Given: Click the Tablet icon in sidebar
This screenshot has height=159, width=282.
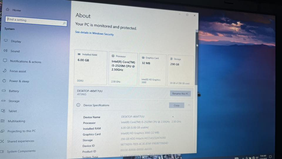Looking at the screenshot, I should point(3,111).
